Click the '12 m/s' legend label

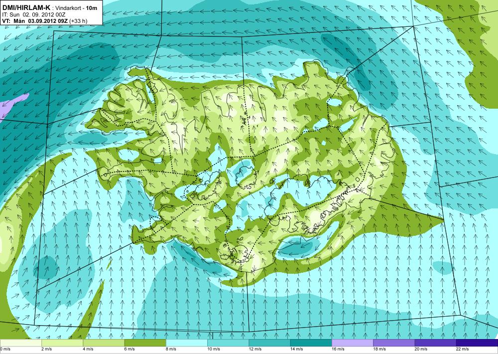pyautogui.click(x=255, y=349)
